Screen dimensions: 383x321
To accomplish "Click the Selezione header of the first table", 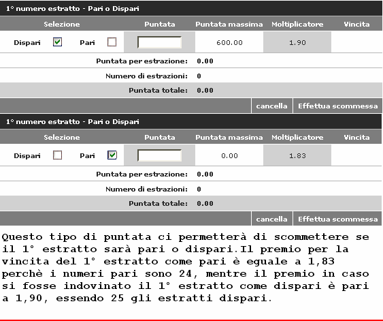I will pos(62,25).
